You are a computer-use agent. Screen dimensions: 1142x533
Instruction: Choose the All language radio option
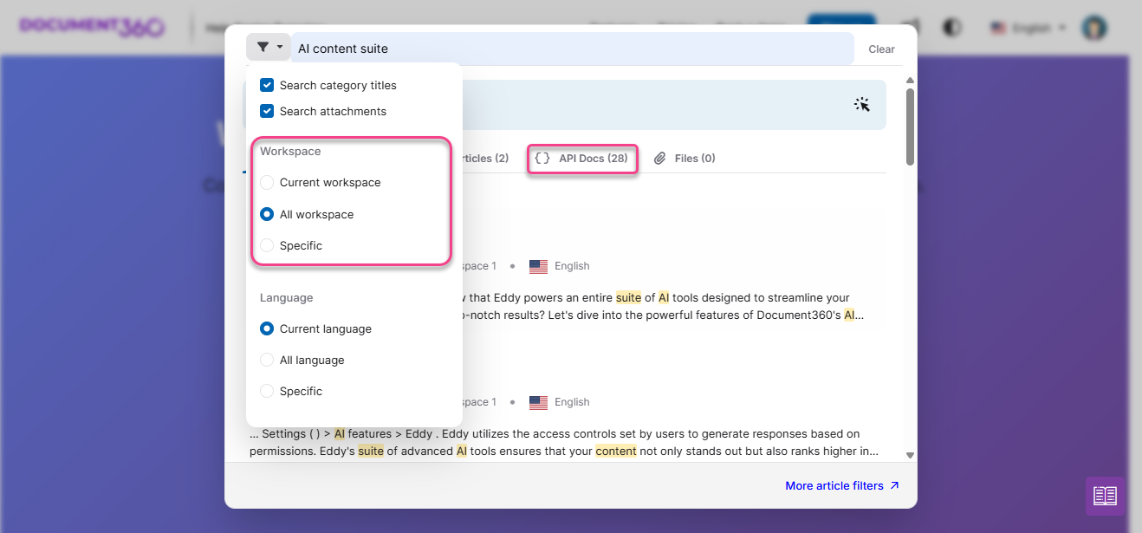pos(267,360)
